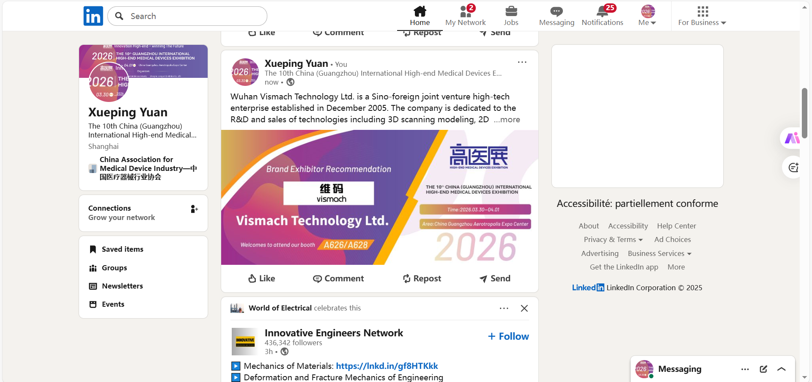Expand post text with ...more link
The height and width of the screenshot is (382, 812).
point(507,120)
